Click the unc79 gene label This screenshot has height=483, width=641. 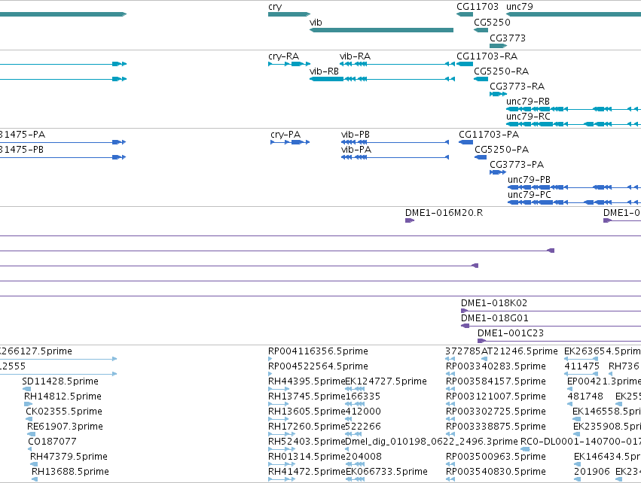tap(520, 7)
